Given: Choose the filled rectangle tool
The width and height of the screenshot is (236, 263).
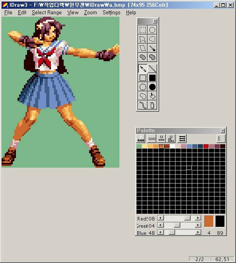Looking at the screenshot, I should pos(152,77).
